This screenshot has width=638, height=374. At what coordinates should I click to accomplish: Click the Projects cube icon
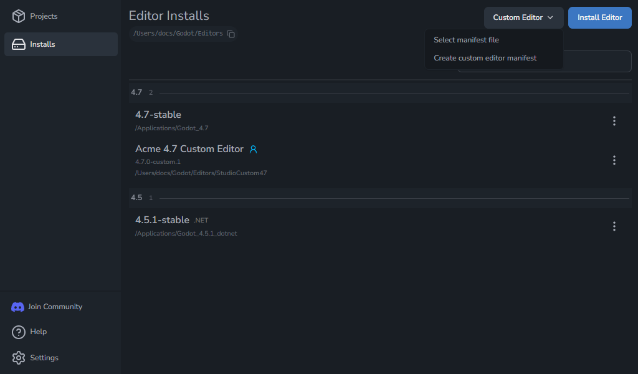18,16
